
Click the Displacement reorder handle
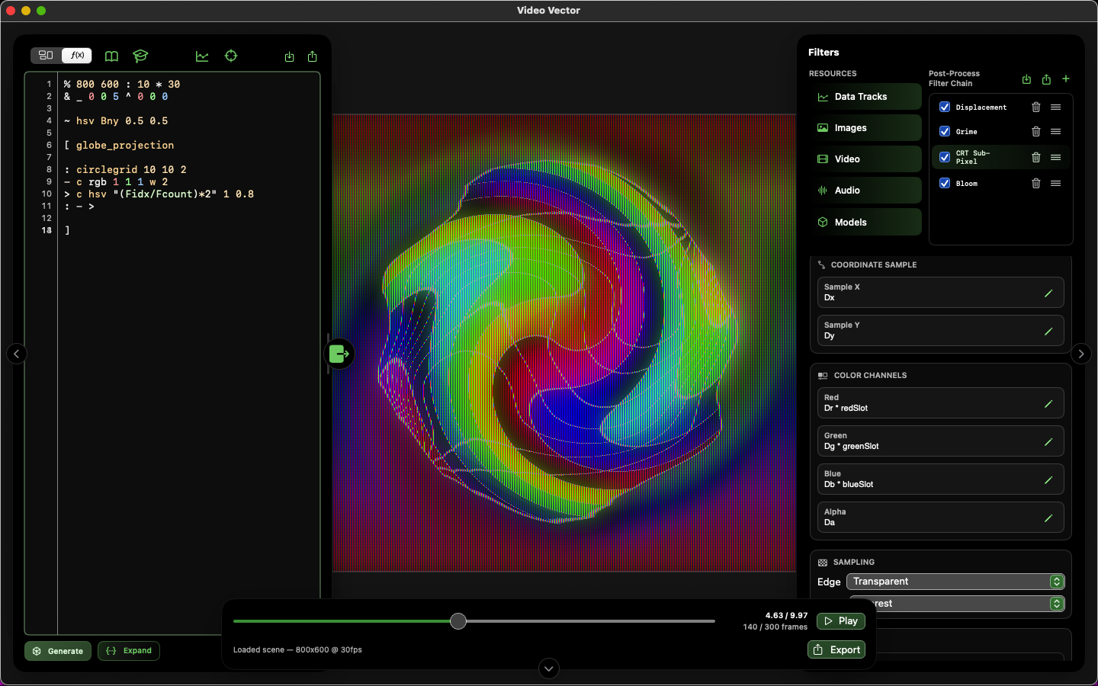[x=1056, y=107]
